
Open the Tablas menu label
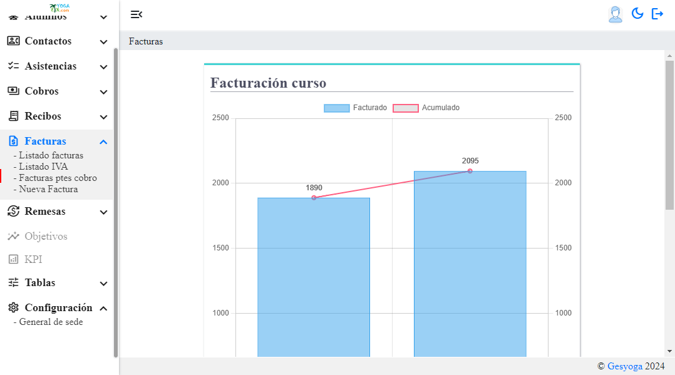point(40,282)
